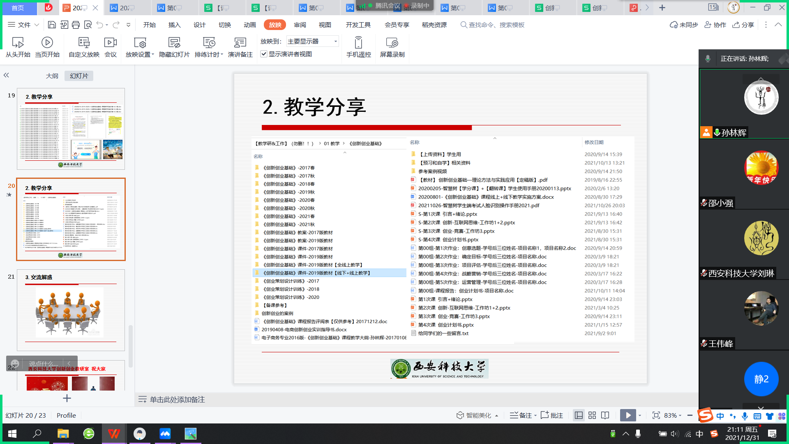Open 开始 ribbon tab

point(149,25)
